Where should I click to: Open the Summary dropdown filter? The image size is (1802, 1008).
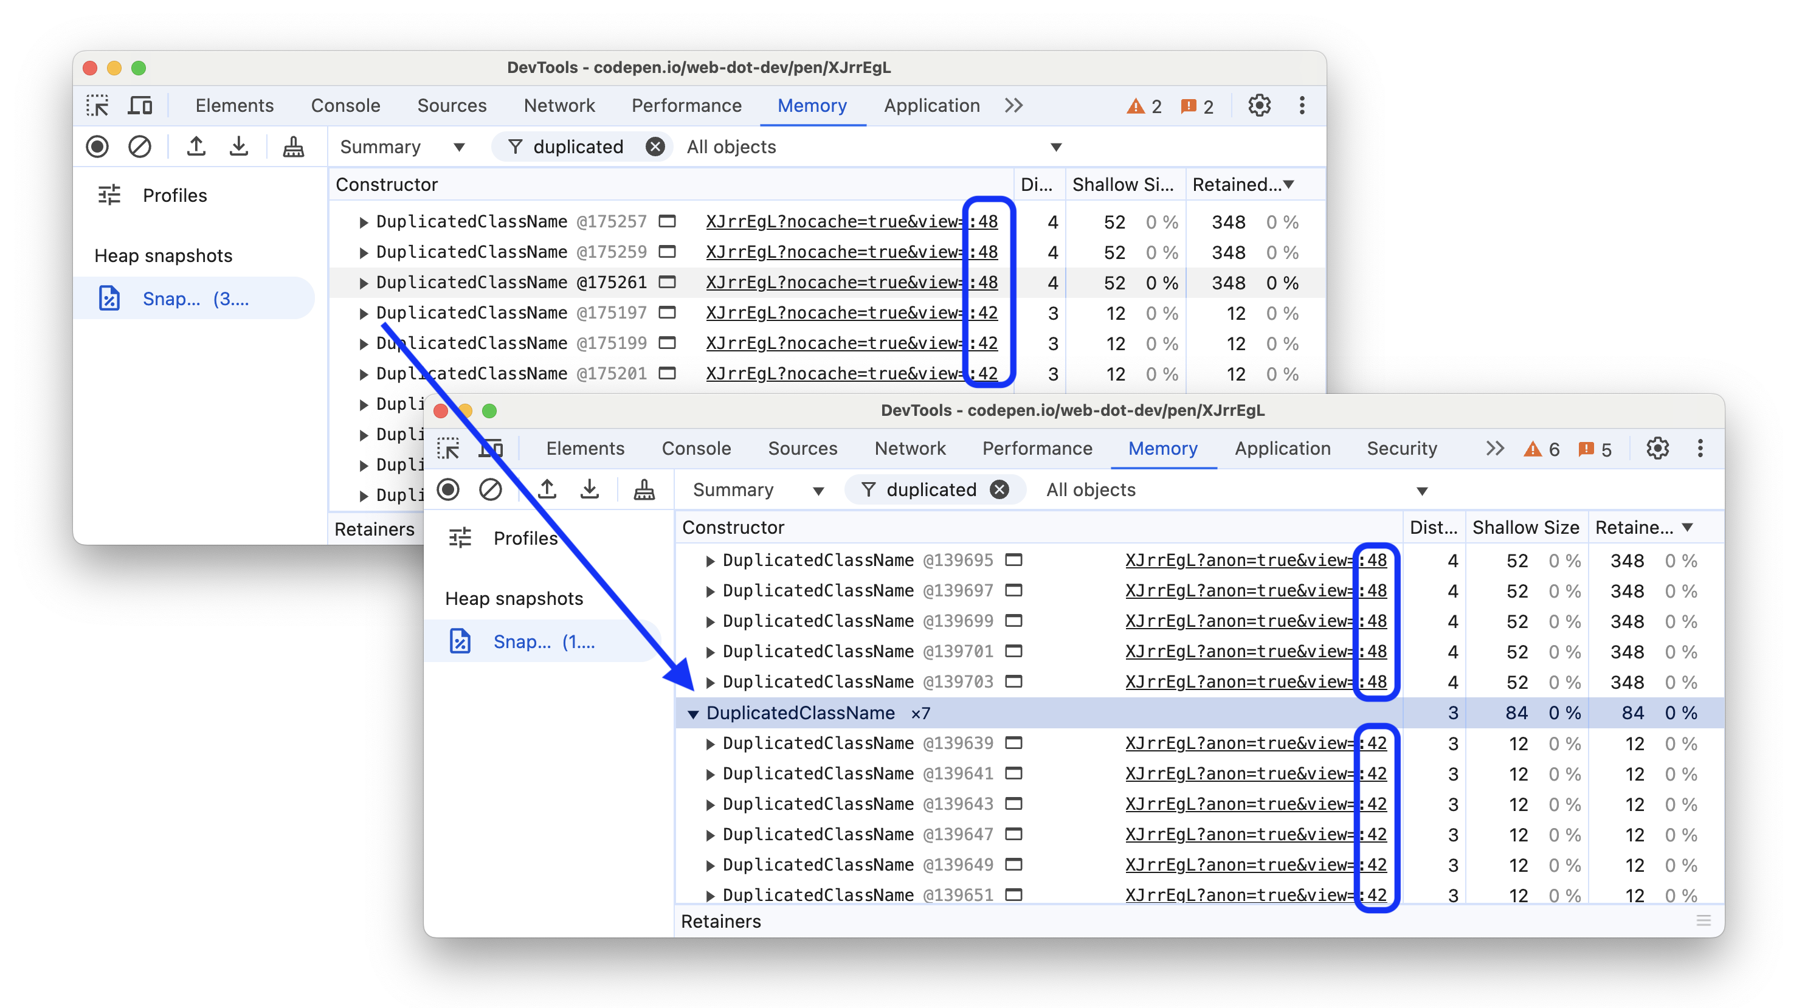click(753, 489)
